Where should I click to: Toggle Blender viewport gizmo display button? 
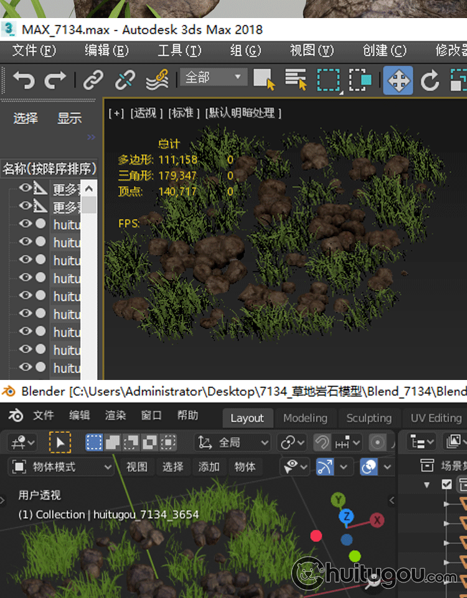325,466
